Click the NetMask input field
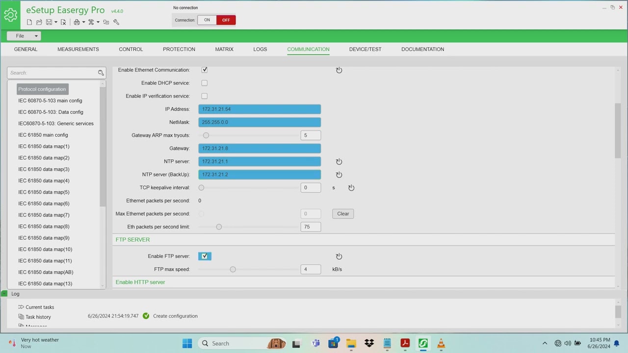 (260, 122)
